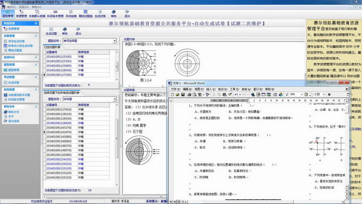Open the 90% zoom dropdown in Word

tap(302, 95)
